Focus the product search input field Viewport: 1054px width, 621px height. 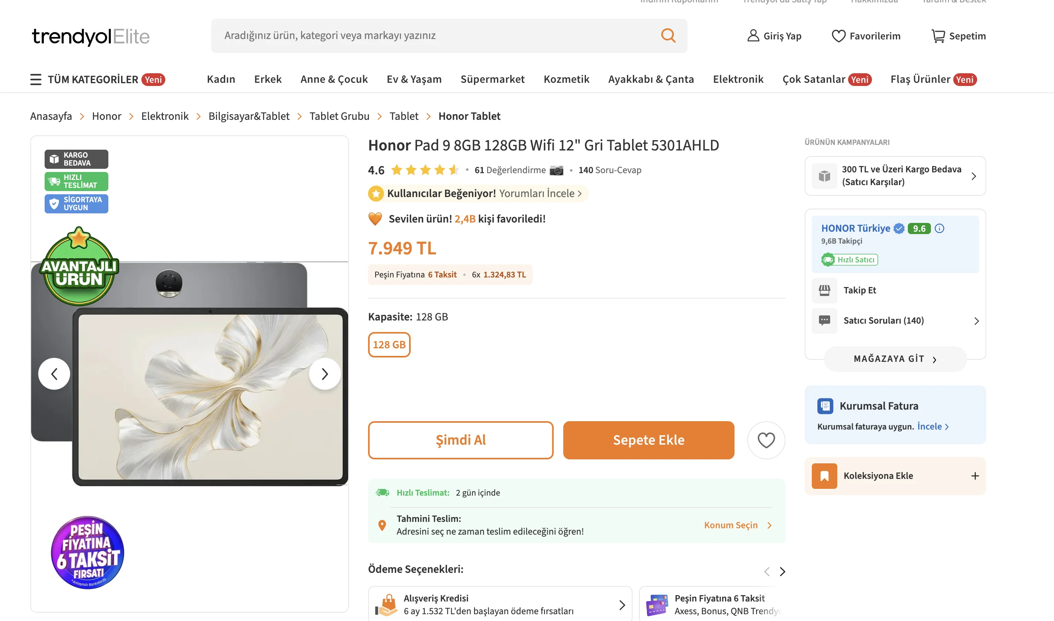(435, 35)
